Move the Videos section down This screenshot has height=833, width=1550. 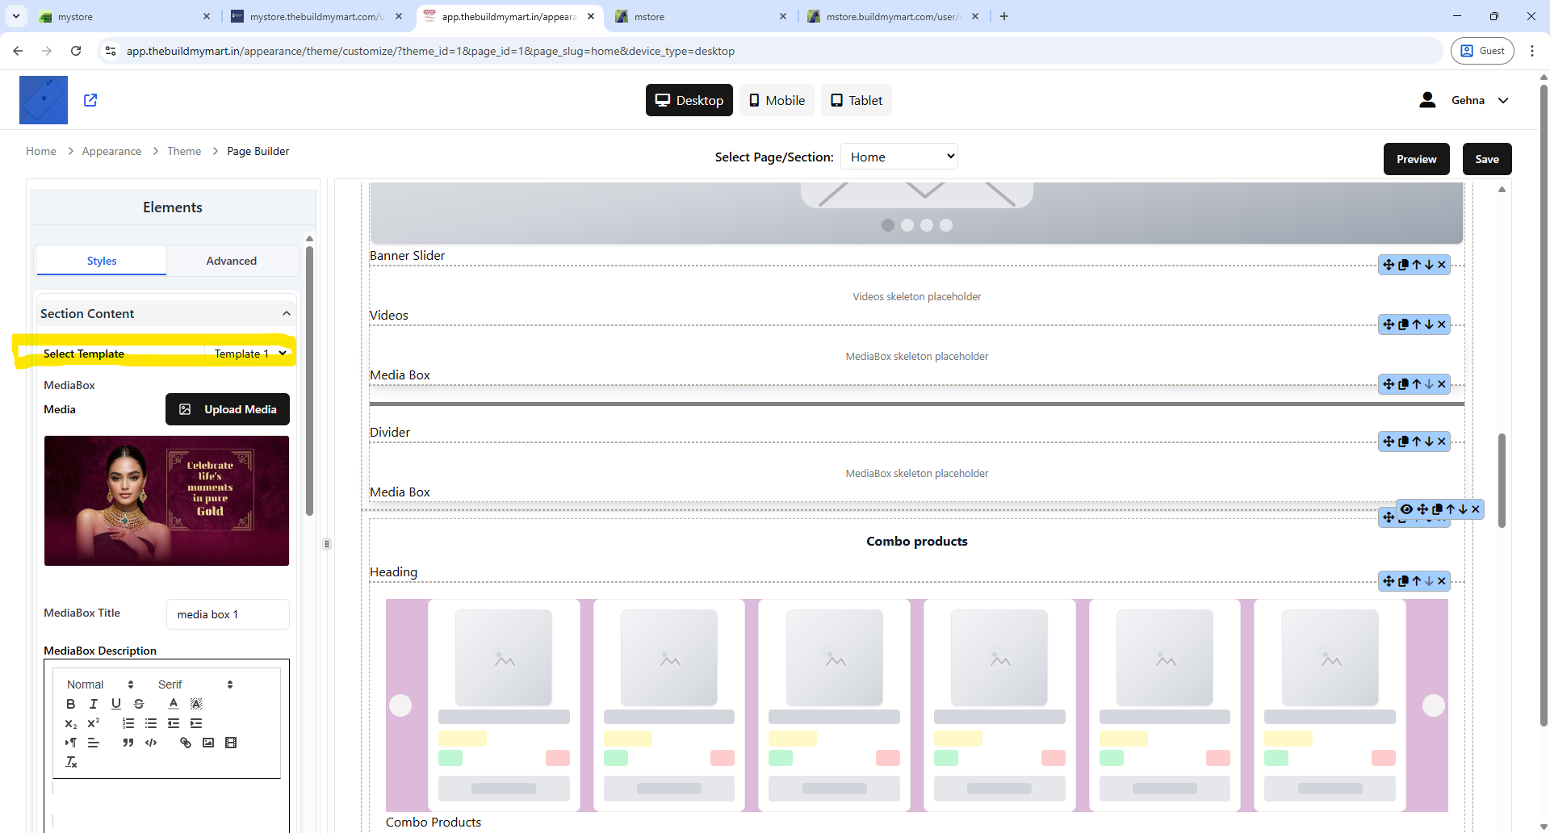[1429, 324]
